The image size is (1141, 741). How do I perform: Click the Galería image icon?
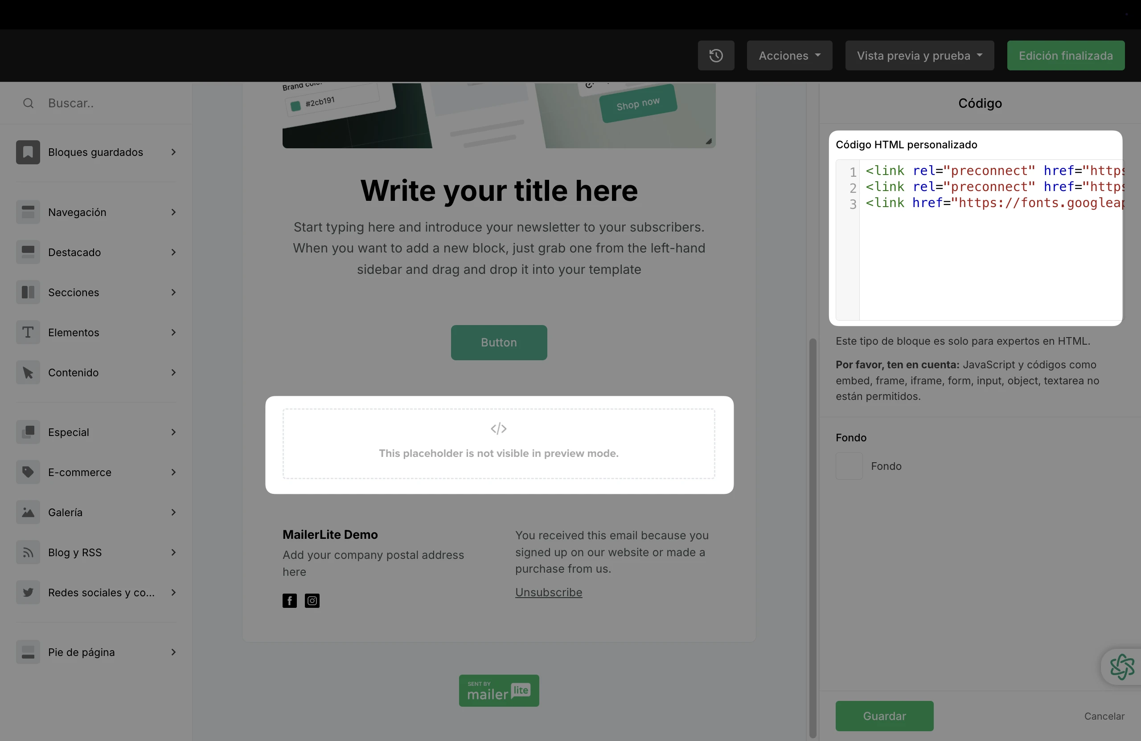(x=28, y=513)
